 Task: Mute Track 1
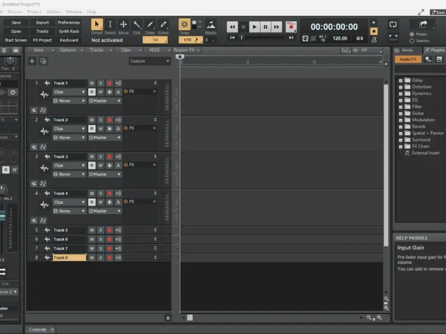[x=91, y=83]
